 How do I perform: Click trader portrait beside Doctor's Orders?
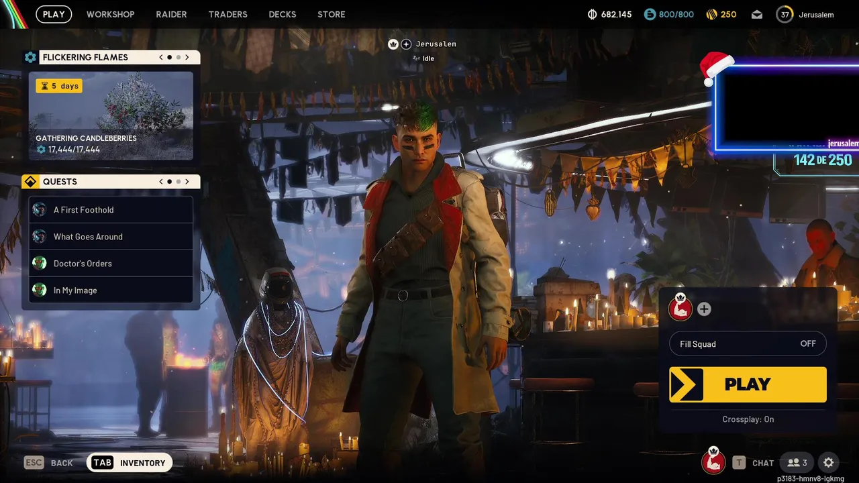click(x=40, y=263)
